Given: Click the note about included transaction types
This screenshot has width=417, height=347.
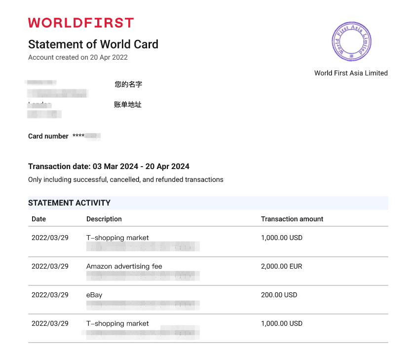Looking at the screenshot, I should (125, 179).
